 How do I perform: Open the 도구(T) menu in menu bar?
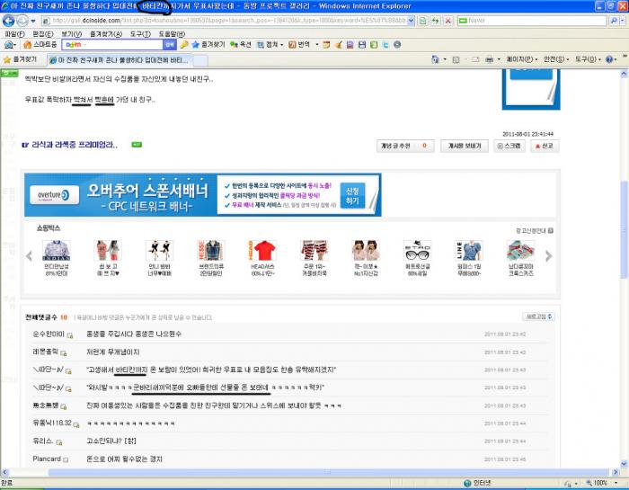click(139, 33)
